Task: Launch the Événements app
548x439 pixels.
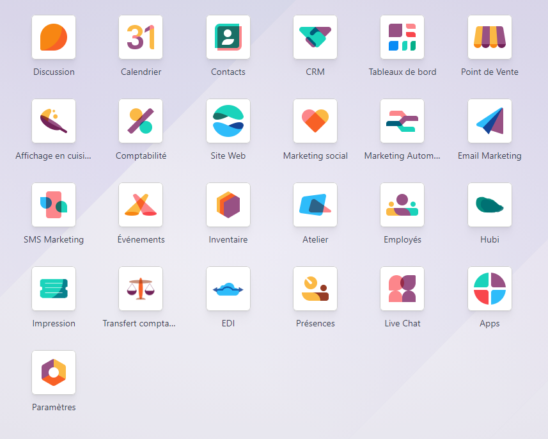Action: 141,205
